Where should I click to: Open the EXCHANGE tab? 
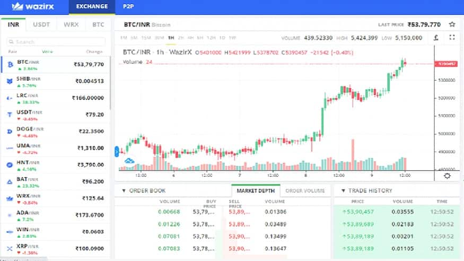point(92,6)
